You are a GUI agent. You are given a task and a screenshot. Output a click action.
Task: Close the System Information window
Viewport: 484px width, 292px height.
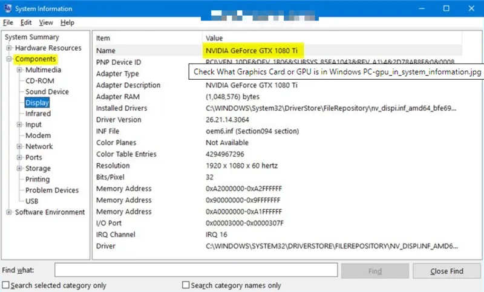click(x=471, y=8)
